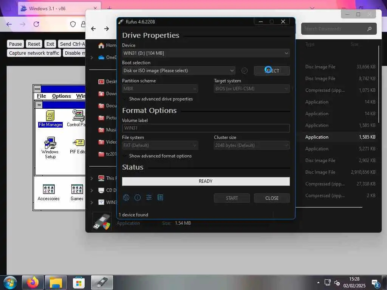Open Rufus about info icon

click(138, 197)
